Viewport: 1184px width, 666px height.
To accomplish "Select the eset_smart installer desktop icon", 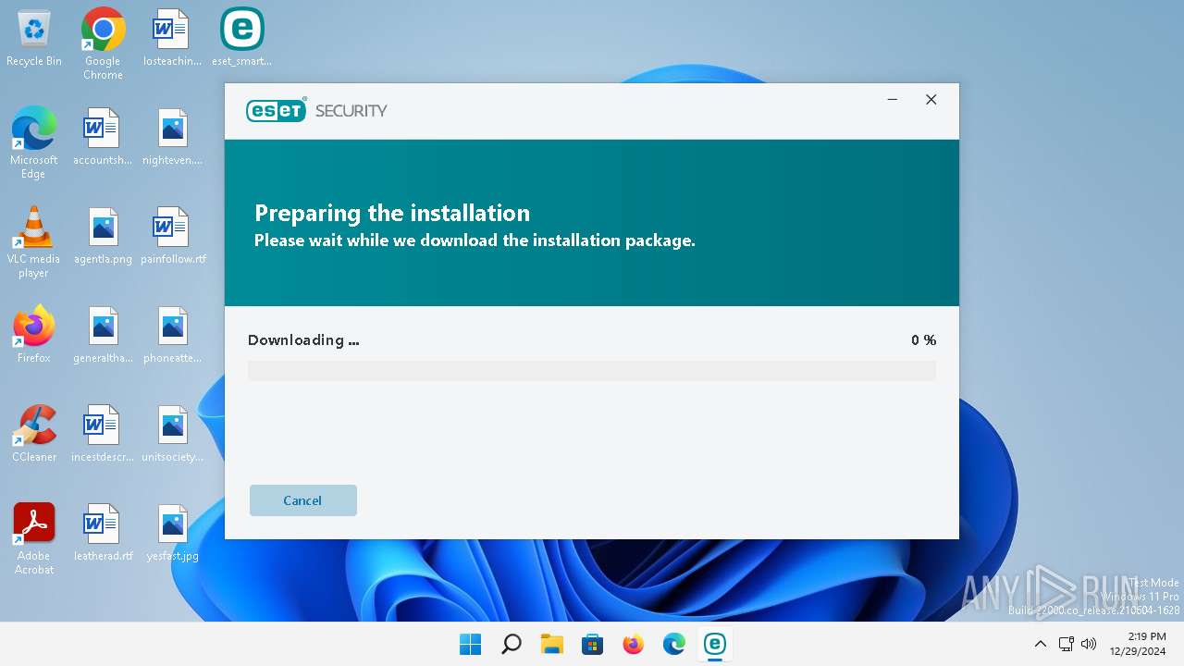I will pos(241,39).
